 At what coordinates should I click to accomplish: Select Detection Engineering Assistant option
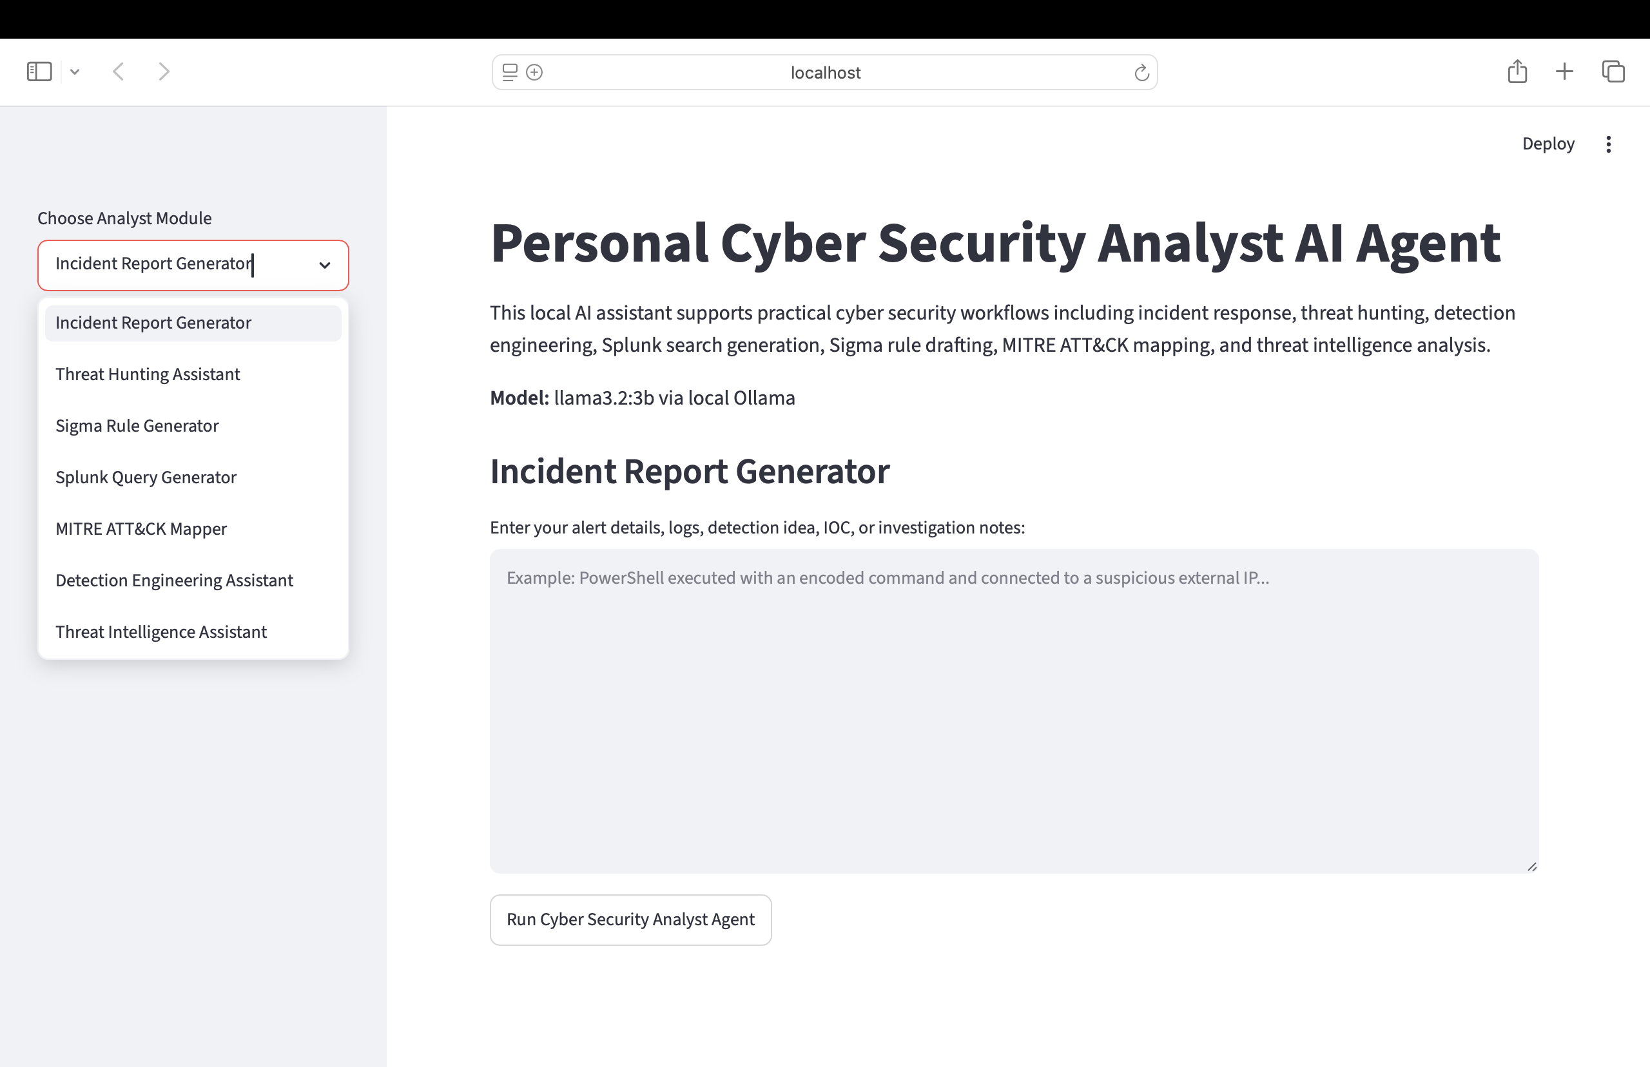click(x=193, y=580)
